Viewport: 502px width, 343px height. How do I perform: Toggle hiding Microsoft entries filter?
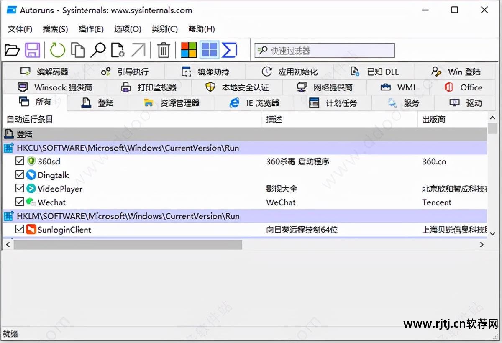(x=188, y=50)
